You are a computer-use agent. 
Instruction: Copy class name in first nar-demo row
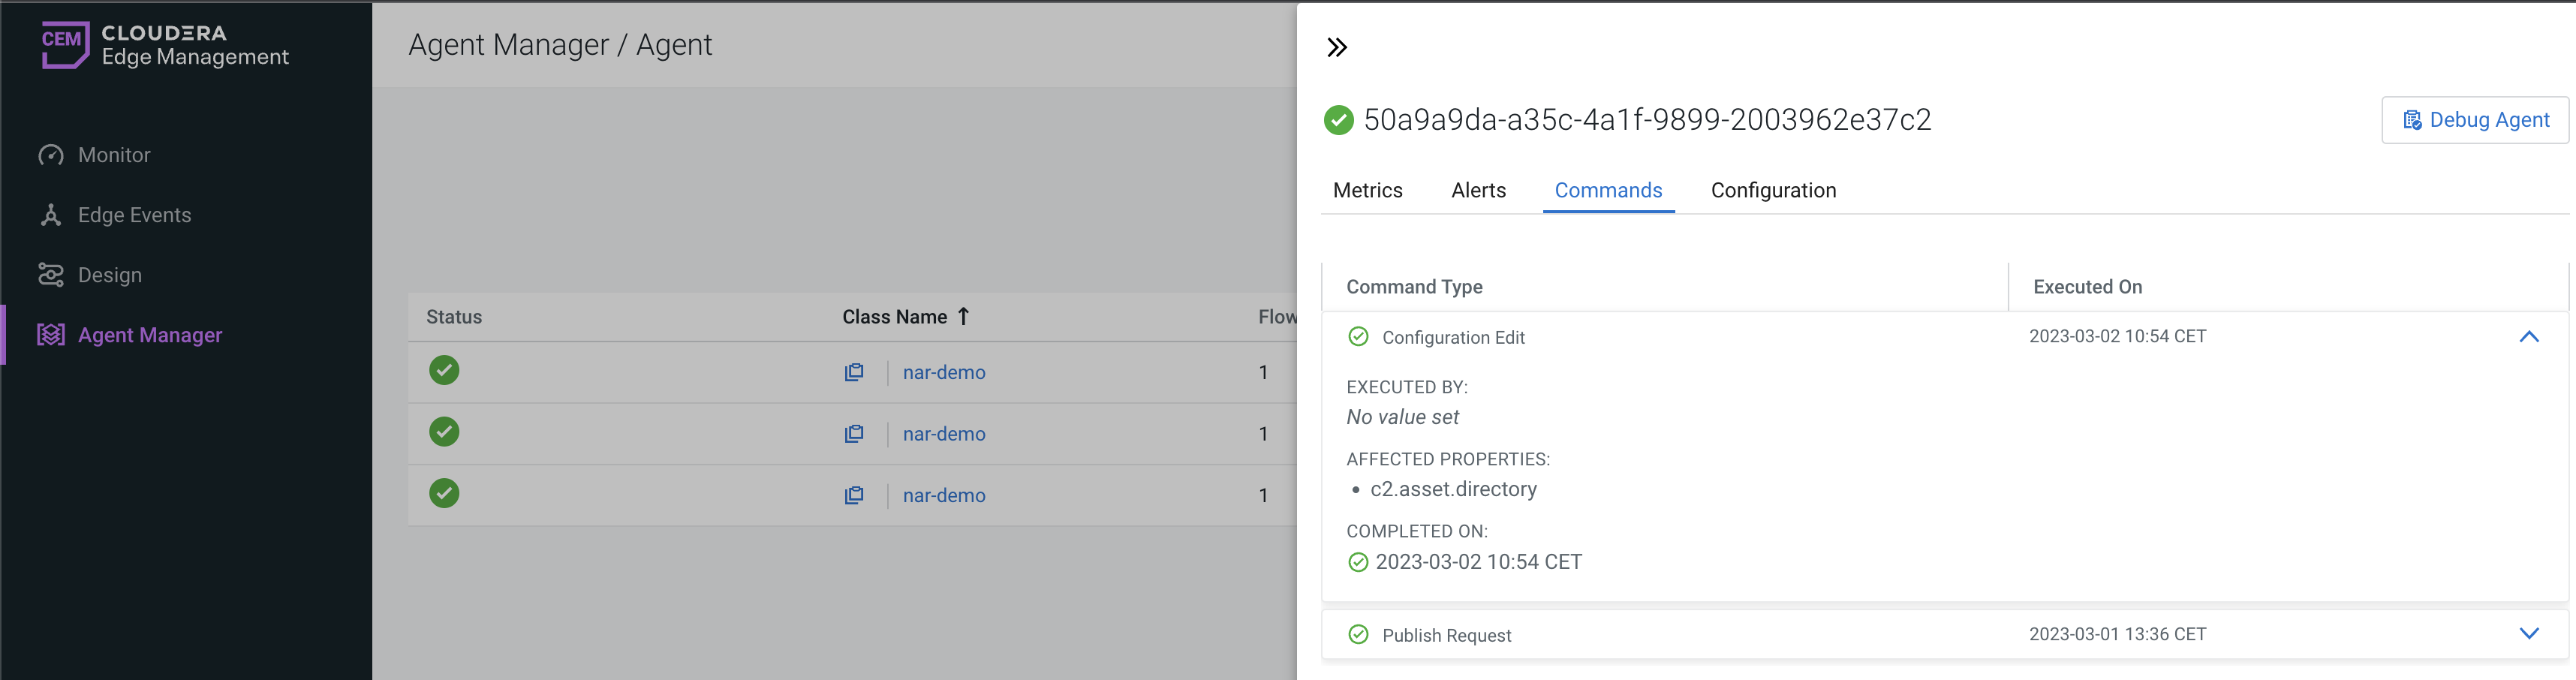[854, 372]
